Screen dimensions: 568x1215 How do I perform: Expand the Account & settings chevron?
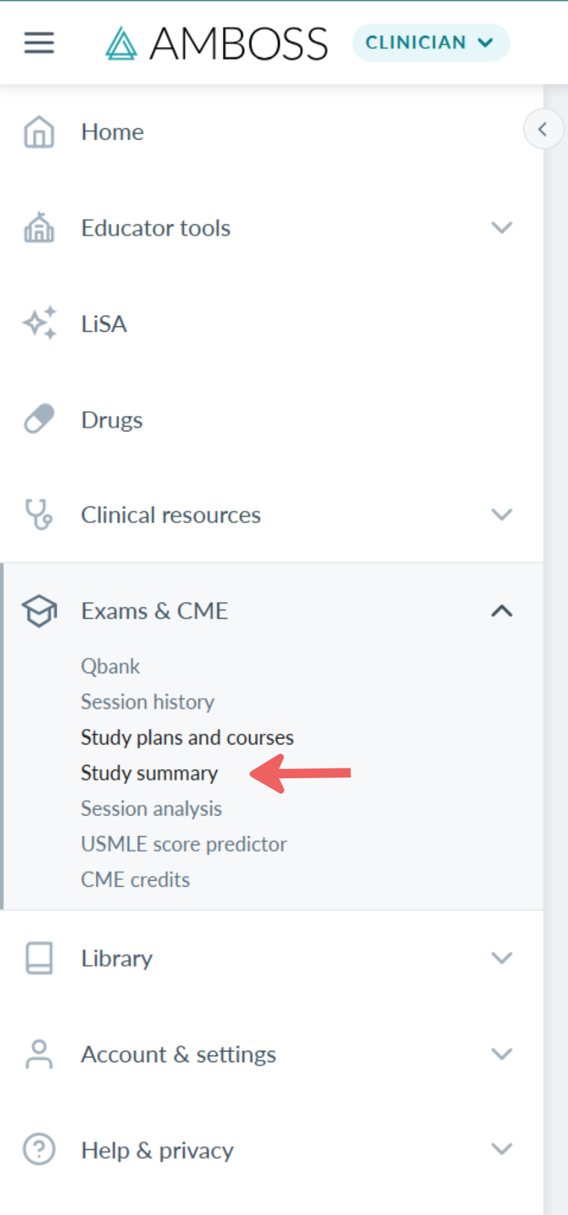tap(501, 1053)
